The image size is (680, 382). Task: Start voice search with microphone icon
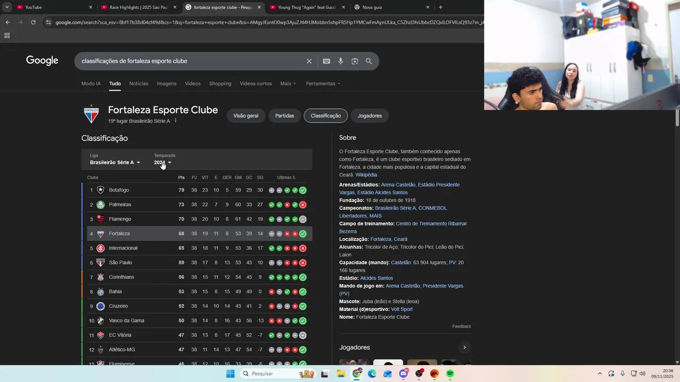[x=341, y=61]
